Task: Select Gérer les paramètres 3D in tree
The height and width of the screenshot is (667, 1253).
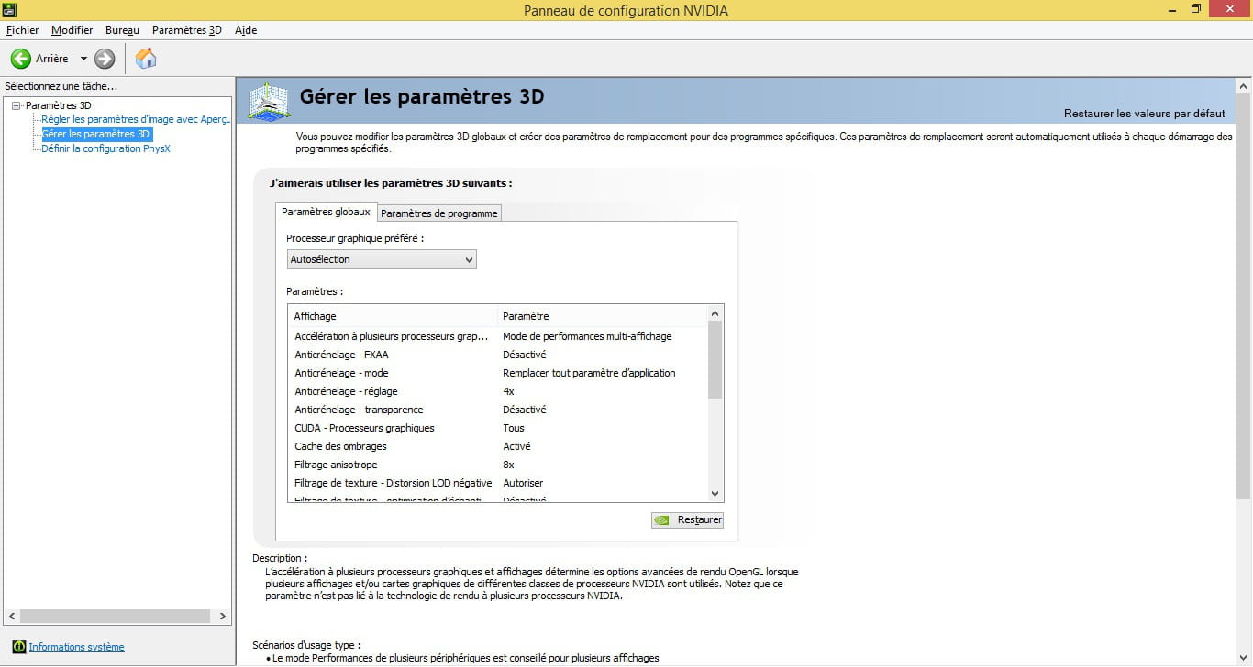Action: (x=96, y=134)
